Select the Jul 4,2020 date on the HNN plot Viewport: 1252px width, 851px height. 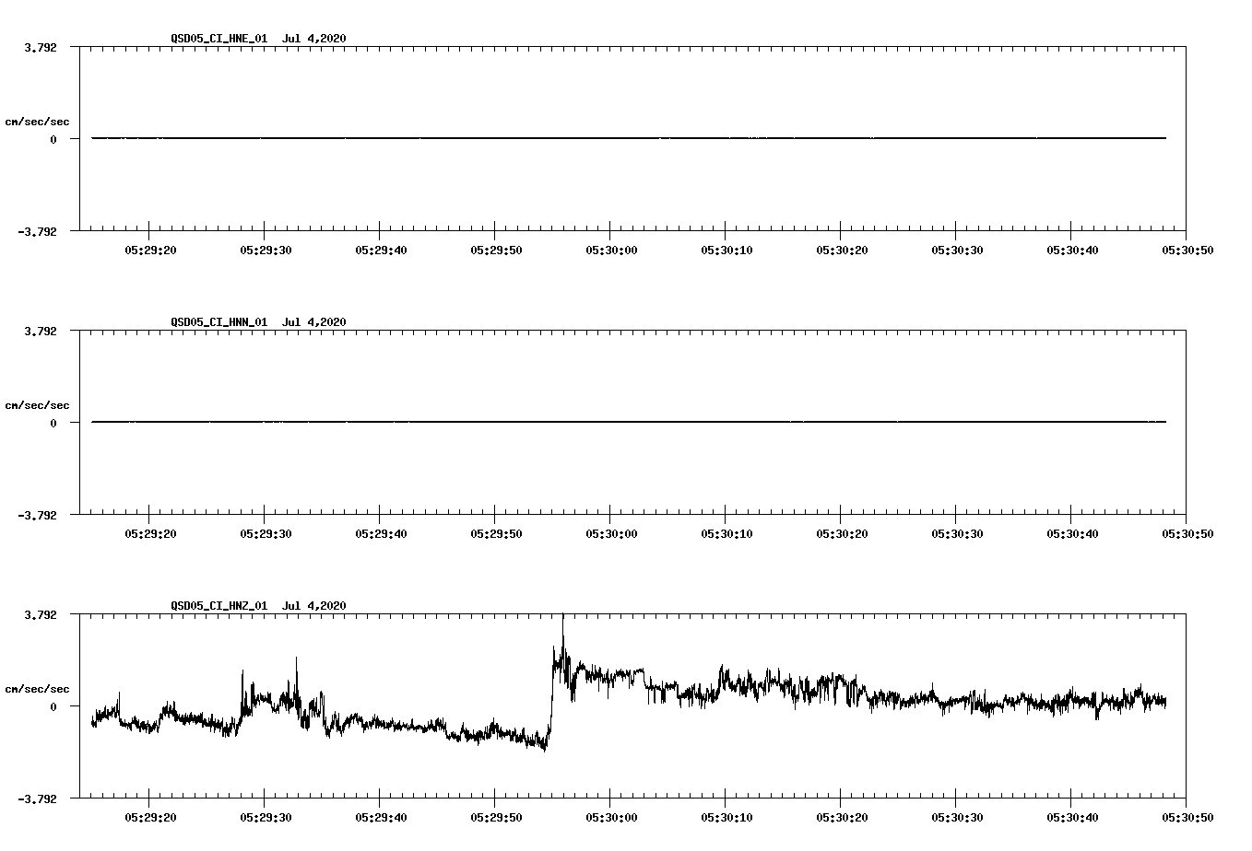314,321
